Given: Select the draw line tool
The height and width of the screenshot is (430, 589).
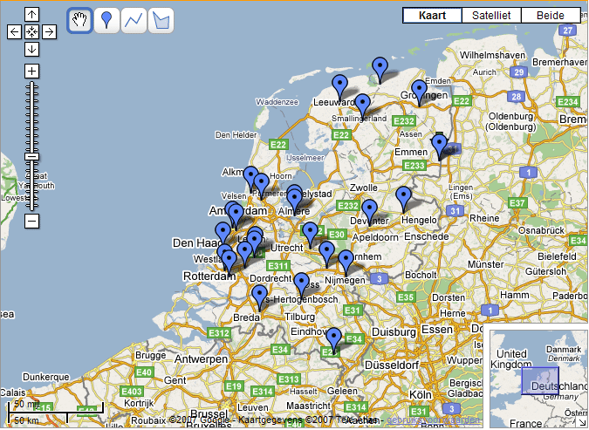Looking at the screenshot, I should click(134, 20).
